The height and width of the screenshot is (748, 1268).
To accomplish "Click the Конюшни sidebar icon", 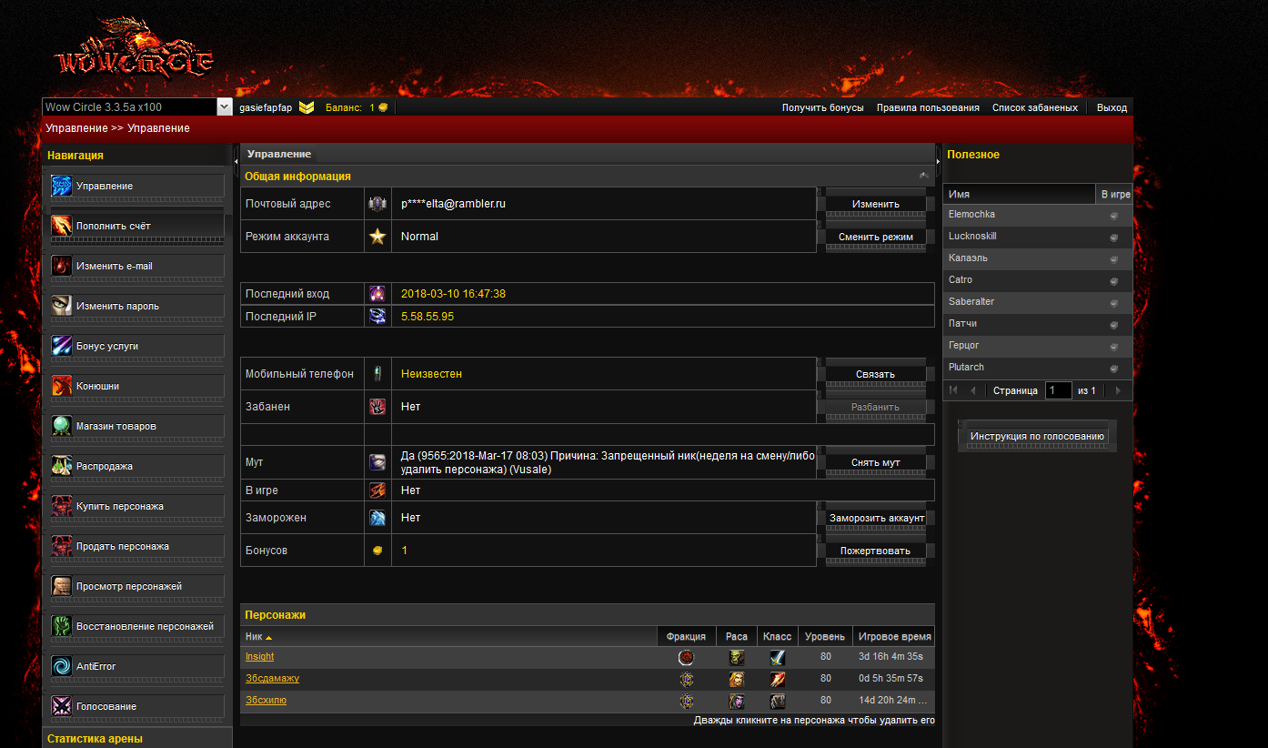I will coord(62,386).
